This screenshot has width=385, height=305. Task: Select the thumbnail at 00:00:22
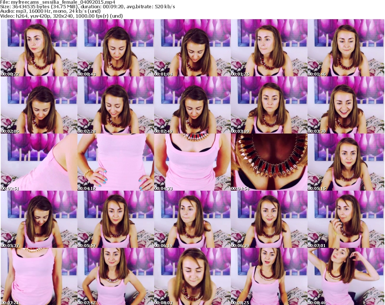click(x=39, y=48)
